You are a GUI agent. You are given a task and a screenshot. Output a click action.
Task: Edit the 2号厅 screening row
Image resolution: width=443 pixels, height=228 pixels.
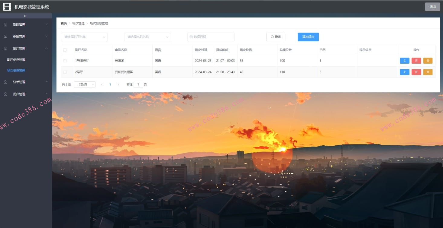404,72
